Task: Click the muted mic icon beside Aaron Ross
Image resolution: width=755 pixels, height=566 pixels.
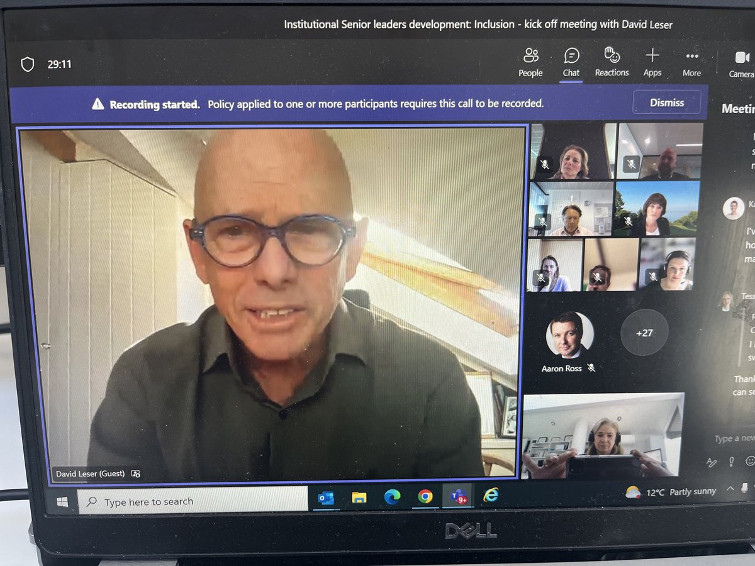Action: pos(591,368)
